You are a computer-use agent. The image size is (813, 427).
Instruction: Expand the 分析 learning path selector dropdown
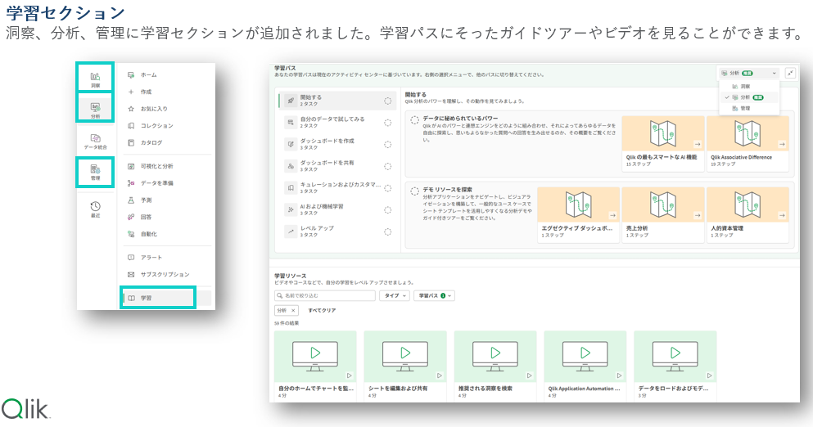748,73
